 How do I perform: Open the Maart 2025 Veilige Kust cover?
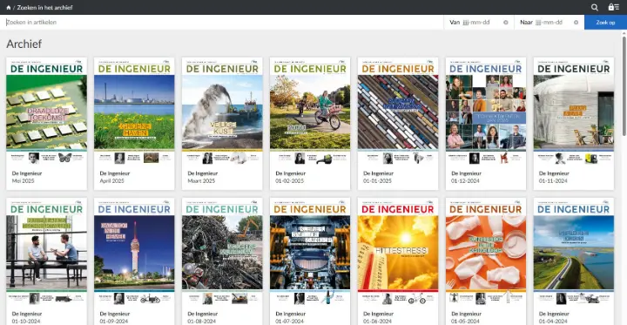pos(222,111)
